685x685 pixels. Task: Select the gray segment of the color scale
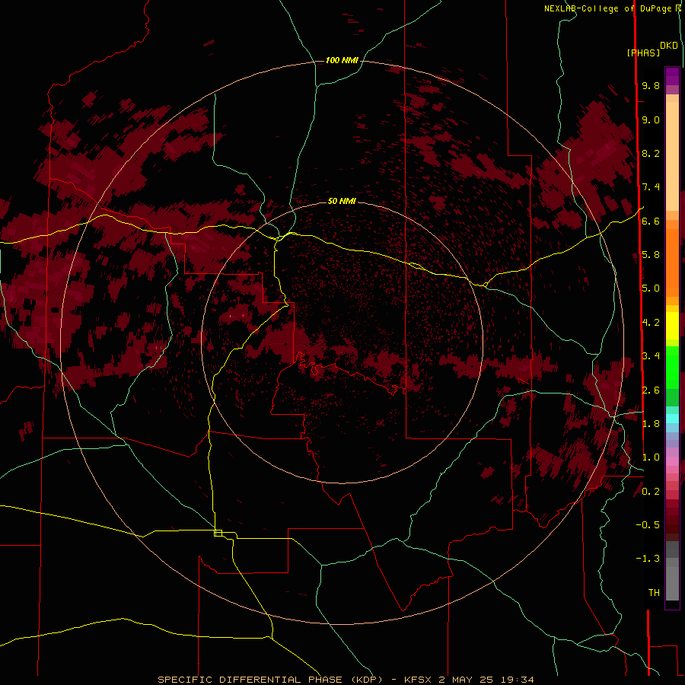tap(672, 572)
